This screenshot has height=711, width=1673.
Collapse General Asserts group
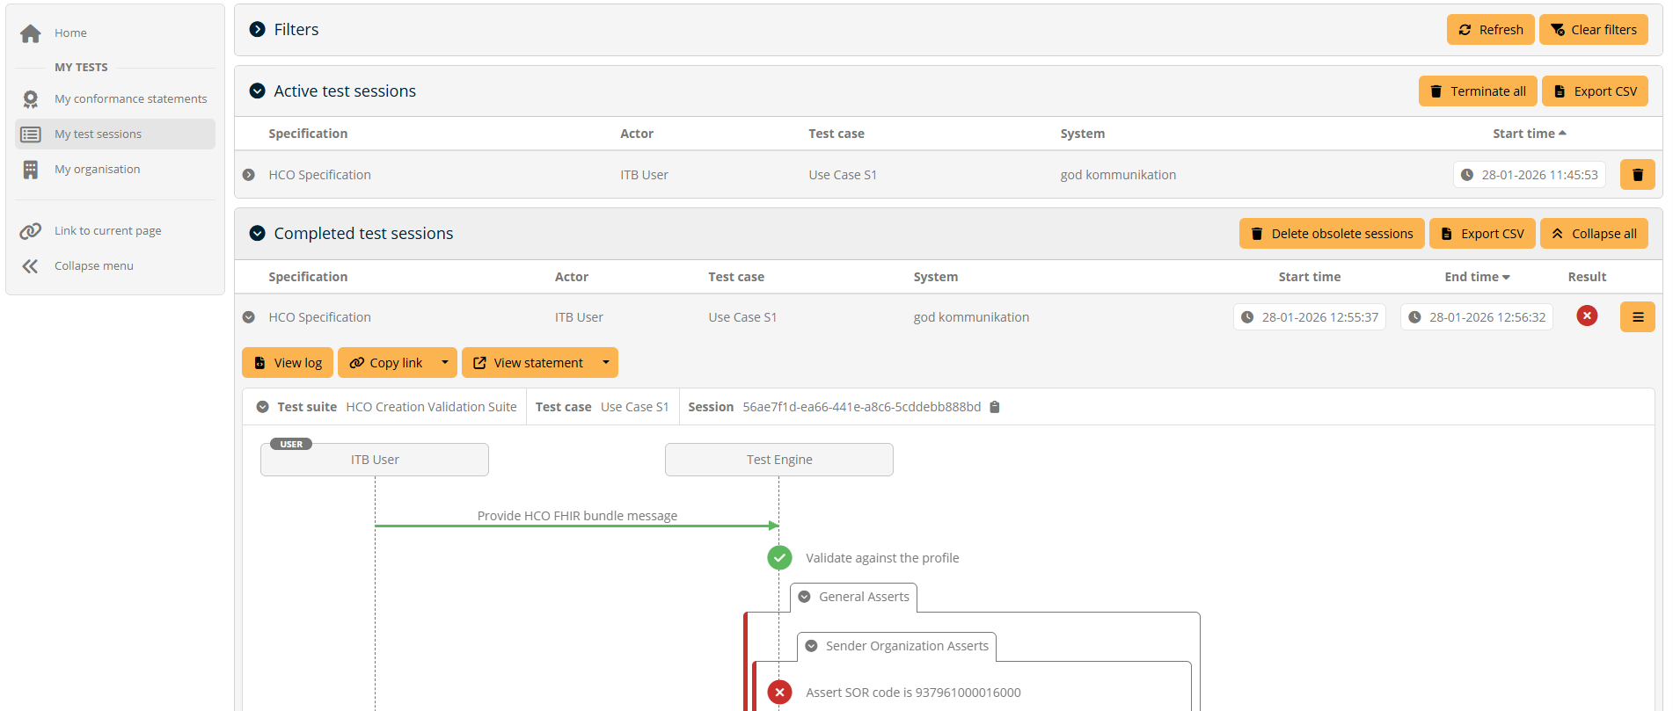(x=805, y=597)
